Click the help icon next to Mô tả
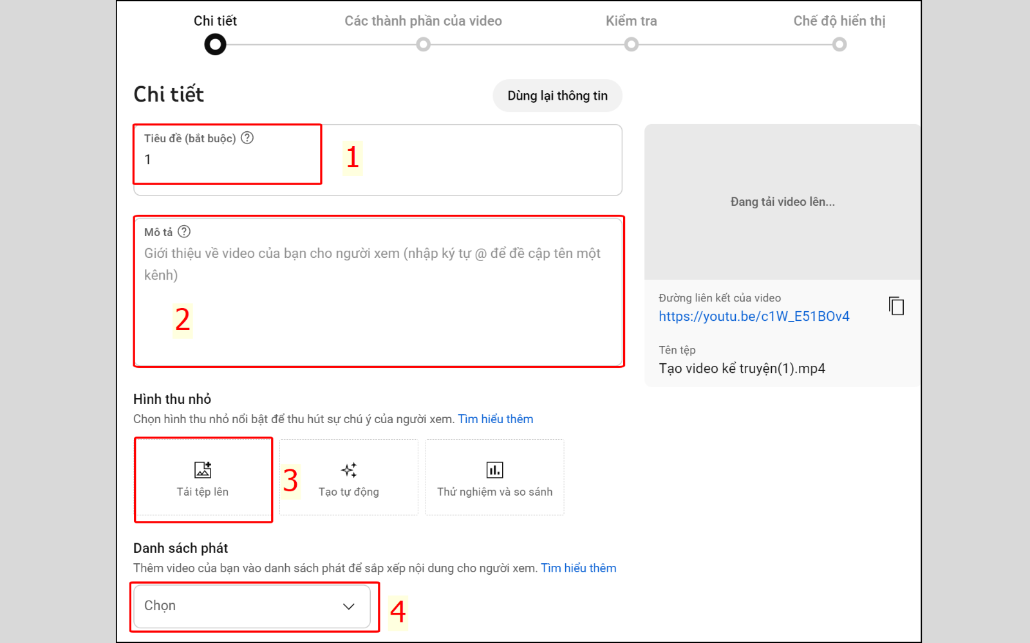Viewport: 1030px width, 643px height. 184,231
